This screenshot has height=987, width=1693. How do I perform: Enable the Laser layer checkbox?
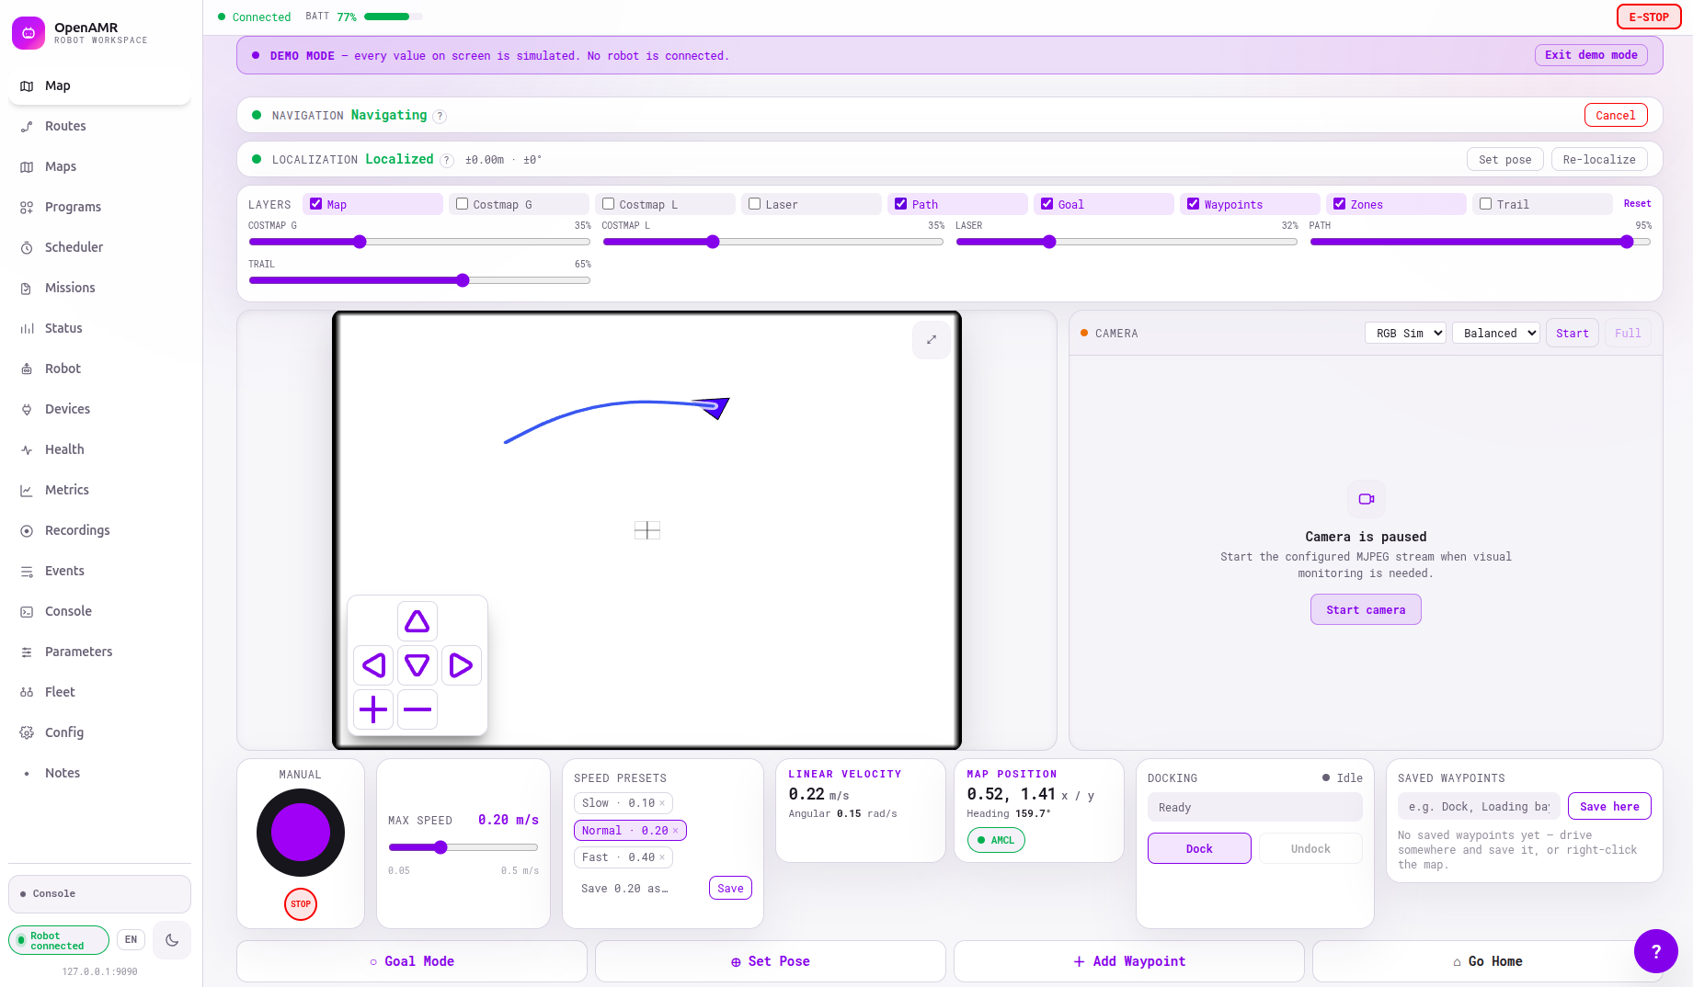click(x=755, y=204)
